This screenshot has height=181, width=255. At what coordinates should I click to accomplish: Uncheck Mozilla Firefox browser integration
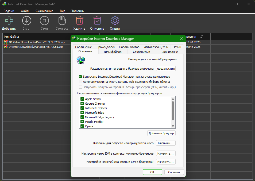click(82, 122)
